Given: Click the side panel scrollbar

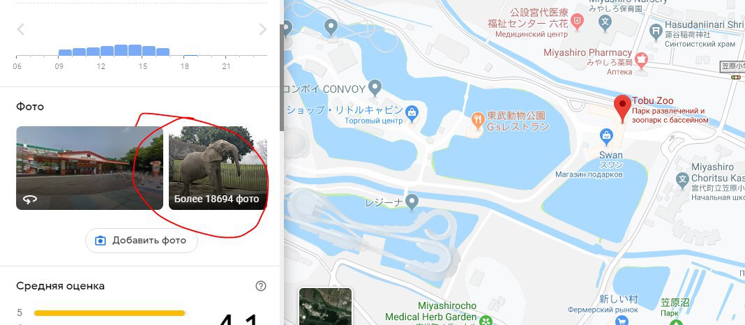Looking at the screenshot, I should (x=281, y=78).
